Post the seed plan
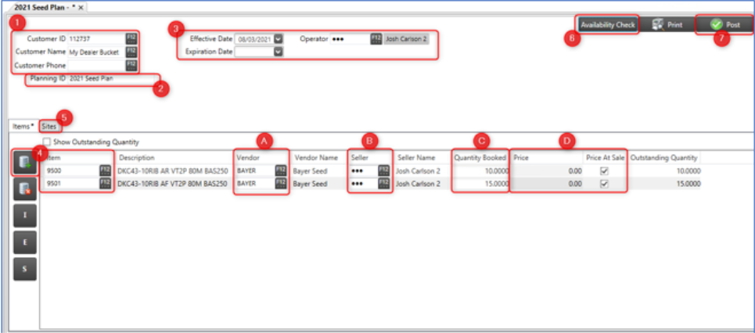Screen dimensions: 755x333 [x=724, y=25]
